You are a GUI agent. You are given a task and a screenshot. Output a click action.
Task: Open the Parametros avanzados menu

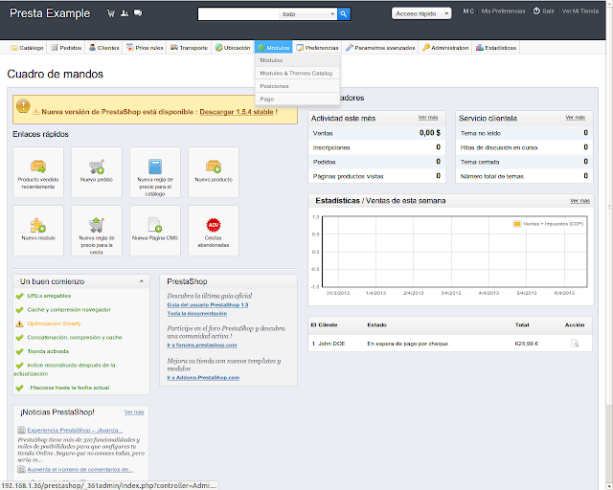pyautogui.click(x=380, y=48)
